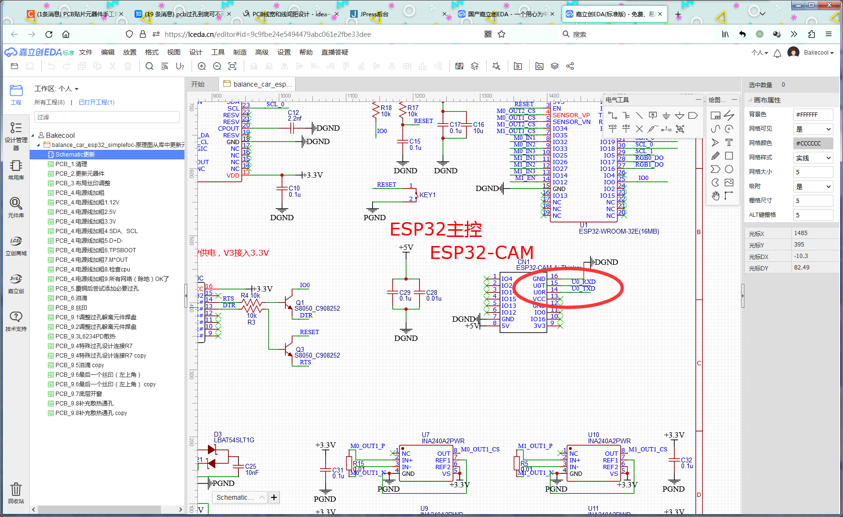This screenshot has width=843, height=517.
Task: Open PCB_1.清理 in project tree
Action: (x=71, y=164)
